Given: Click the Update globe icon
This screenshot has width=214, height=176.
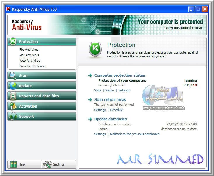Looking at the screenshot, I should pos(13,86).
